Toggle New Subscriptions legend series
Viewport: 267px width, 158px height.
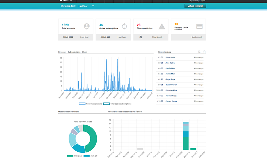tap(91, 104)
